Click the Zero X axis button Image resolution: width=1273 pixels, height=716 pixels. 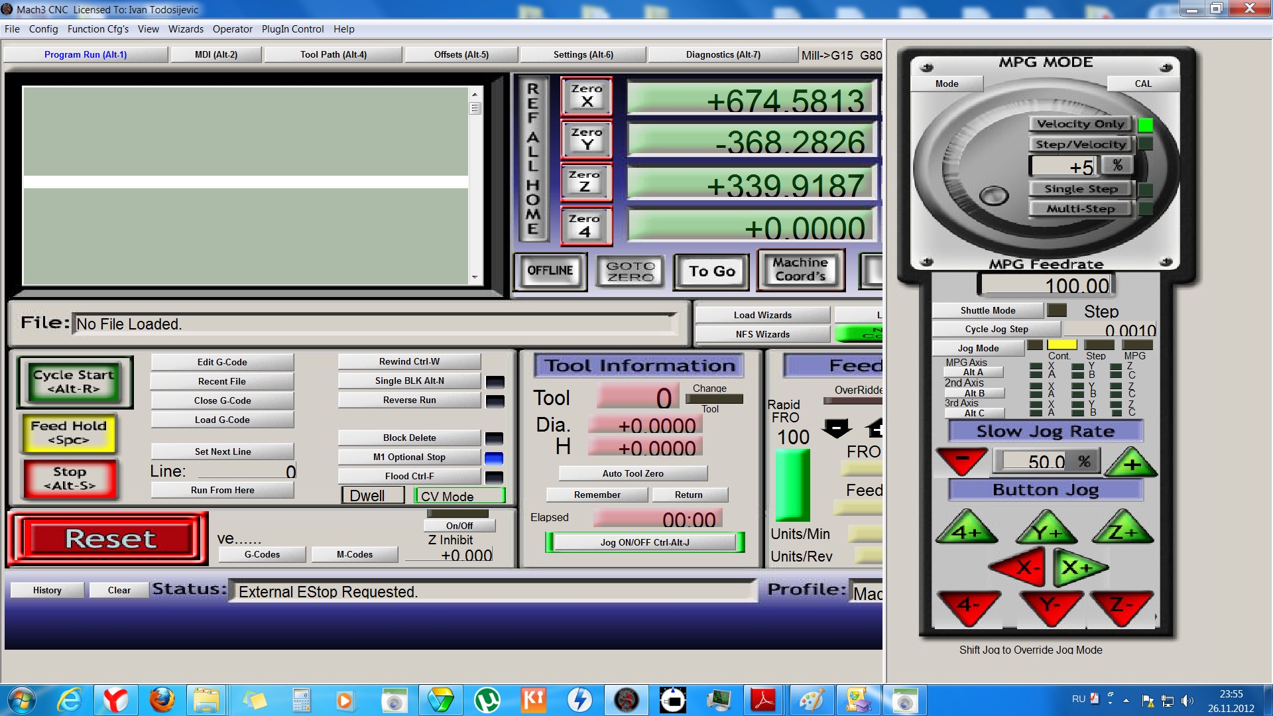[586, 96]
